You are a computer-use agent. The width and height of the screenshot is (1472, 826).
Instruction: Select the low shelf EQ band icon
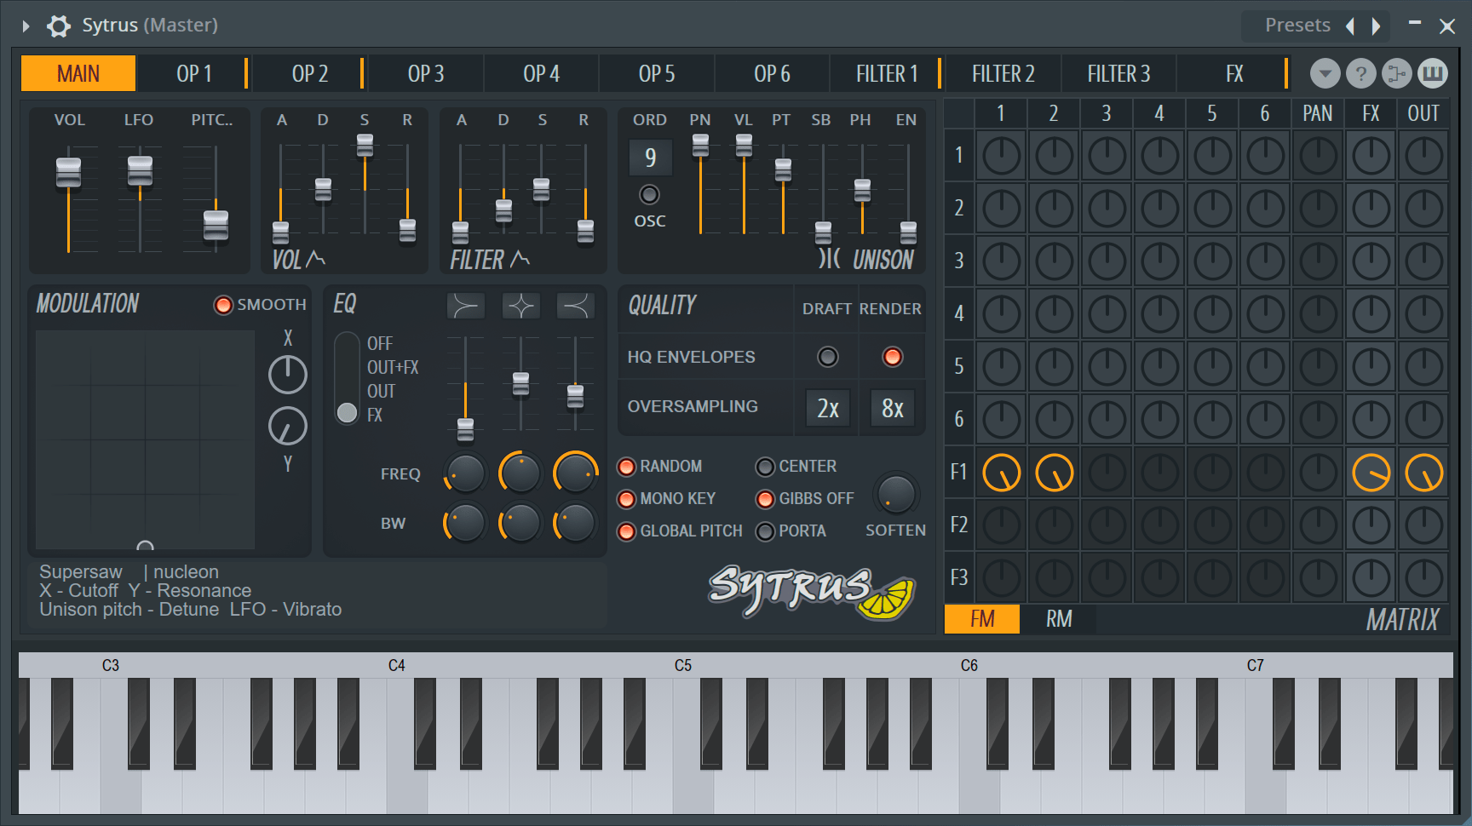(x=465, y=305)
